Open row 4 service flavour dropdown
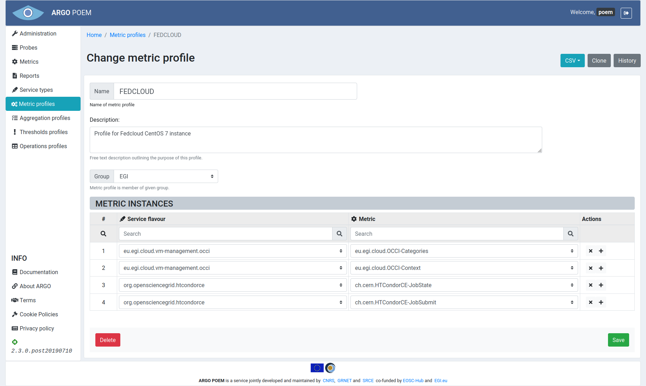646x386 pixels. click(233, 302)
